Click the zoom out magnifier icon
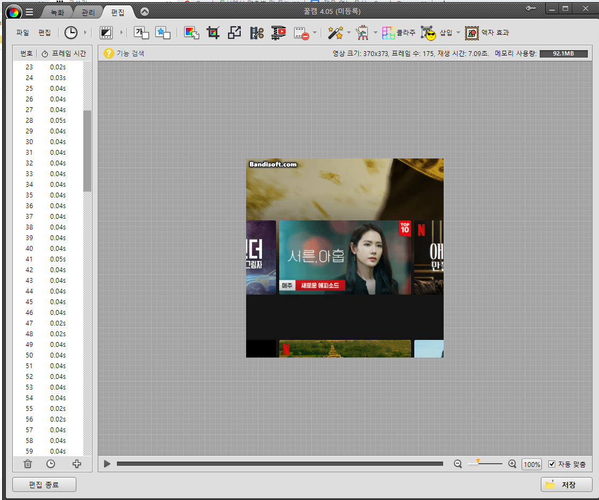The width and height of the screenshot is (599, 500). pyautogui.click(x=458, y=464)
